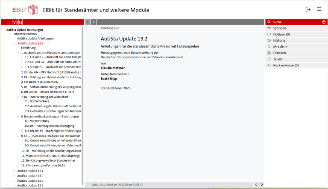
Task: Expand section 8.3 BN, BR, BT
Action: [21, 131]
